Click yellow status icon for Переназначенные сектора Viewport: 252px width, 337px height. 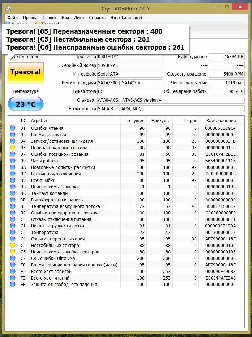[13, 148]
